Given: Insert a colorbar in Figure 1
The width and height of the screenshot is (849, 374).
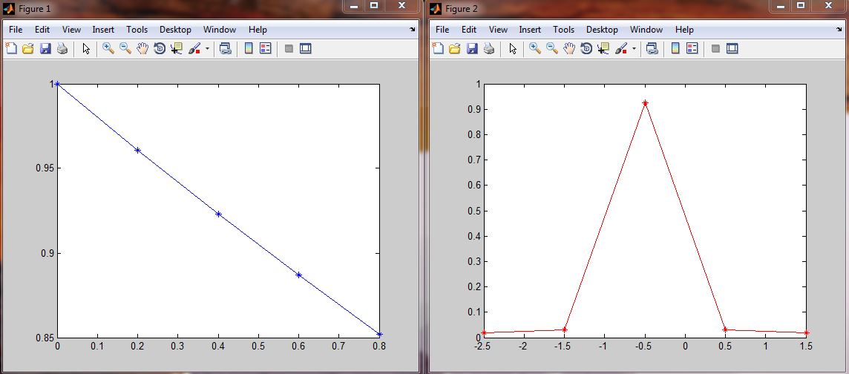Looking at the screenshot, I should [x=249, y=48].
